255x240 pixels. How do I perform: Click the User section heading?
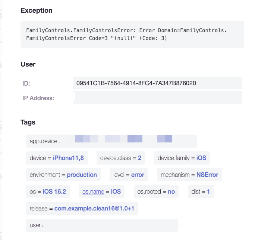coord(28,64)
